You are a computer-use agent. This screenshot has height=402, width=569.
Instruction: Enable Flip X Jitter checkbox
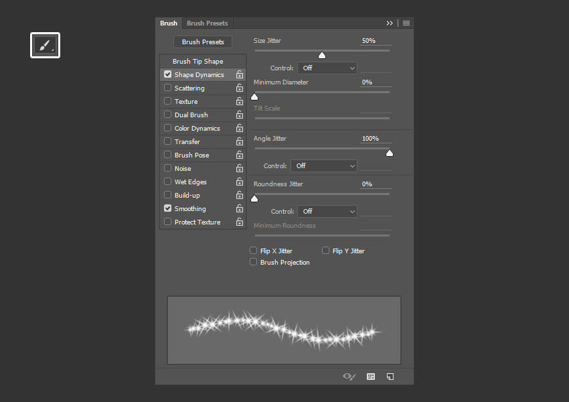click(x=254, y=251)
